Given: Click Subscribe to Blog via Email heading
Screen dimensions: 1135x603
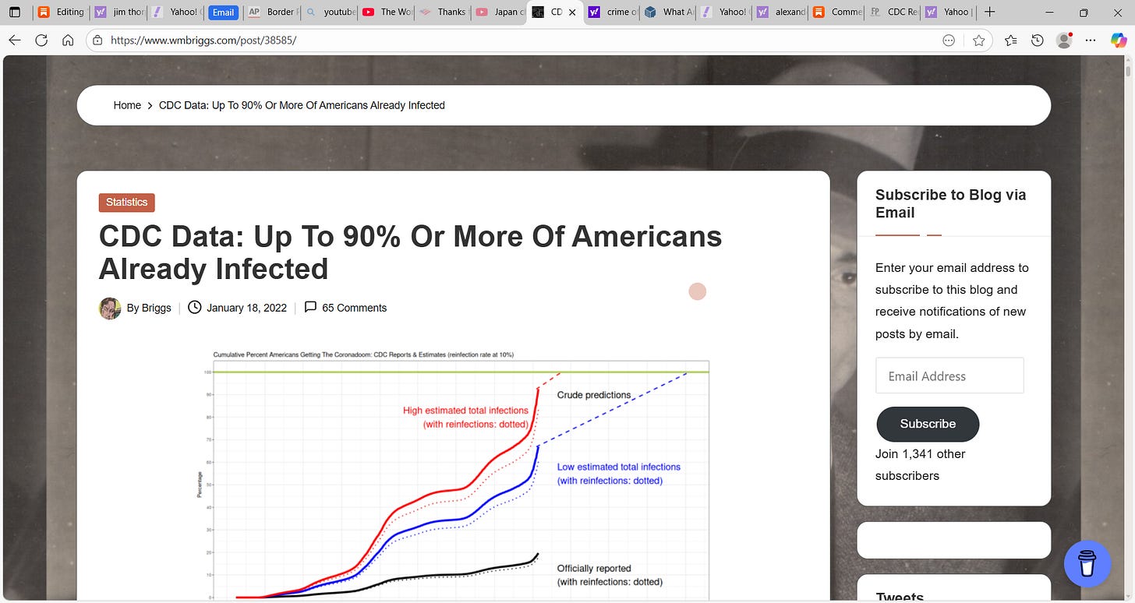Looking at the screenshot, I should [950, 203].
